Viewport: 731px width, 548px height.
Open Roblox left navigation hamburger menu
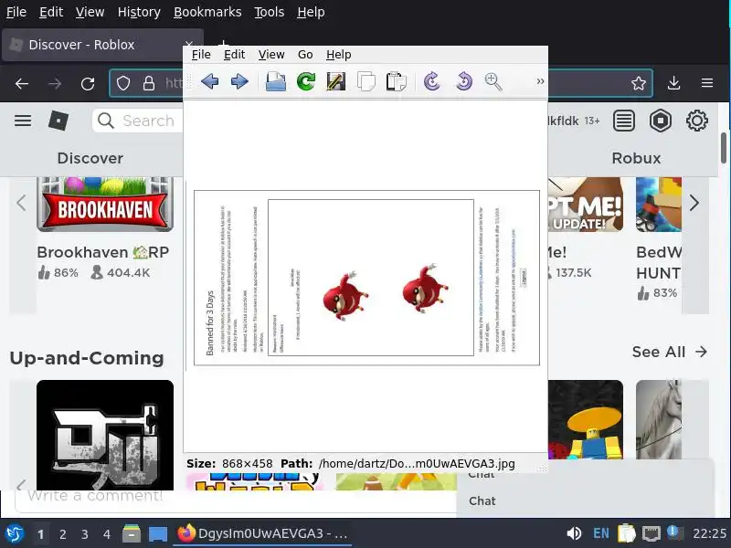pyautogui.click(x=23, y=121)
